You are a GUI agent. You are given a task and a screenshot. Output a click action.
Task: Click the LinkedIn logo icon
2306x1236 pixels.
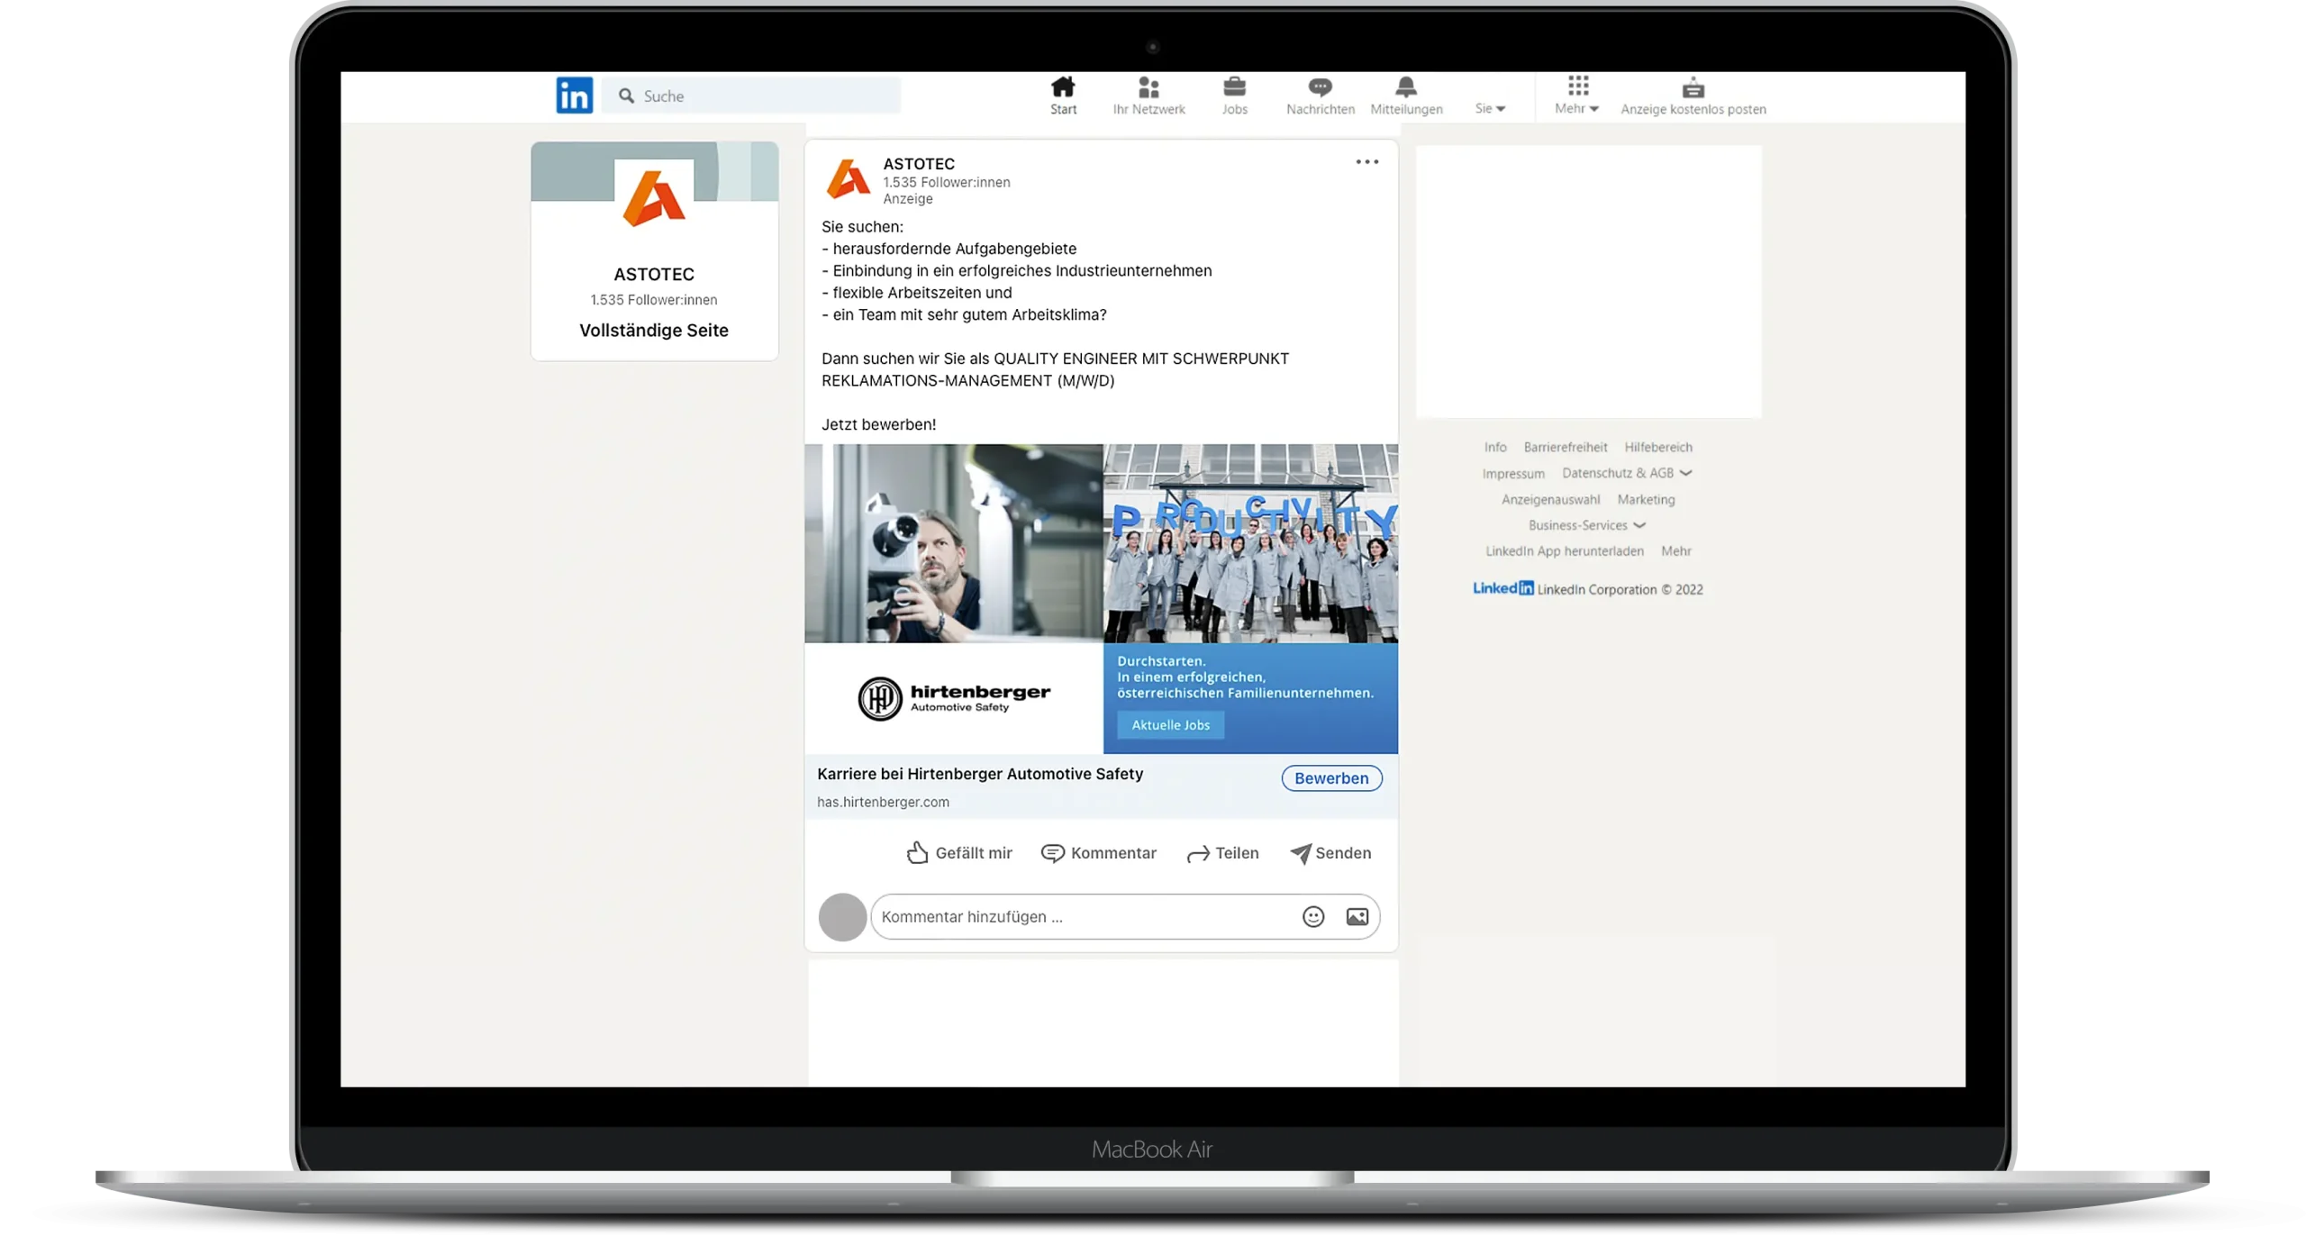click(574, 95)
